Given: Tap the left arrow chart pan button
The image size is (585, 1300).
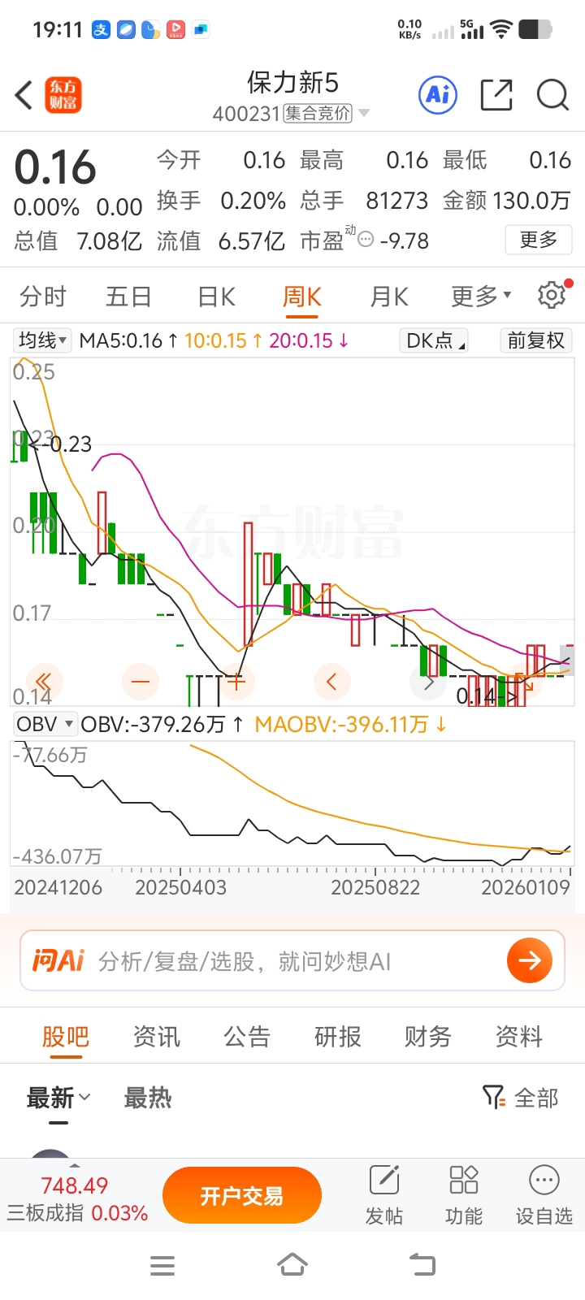Looking at the screenshot, I should tap(332, 681).
